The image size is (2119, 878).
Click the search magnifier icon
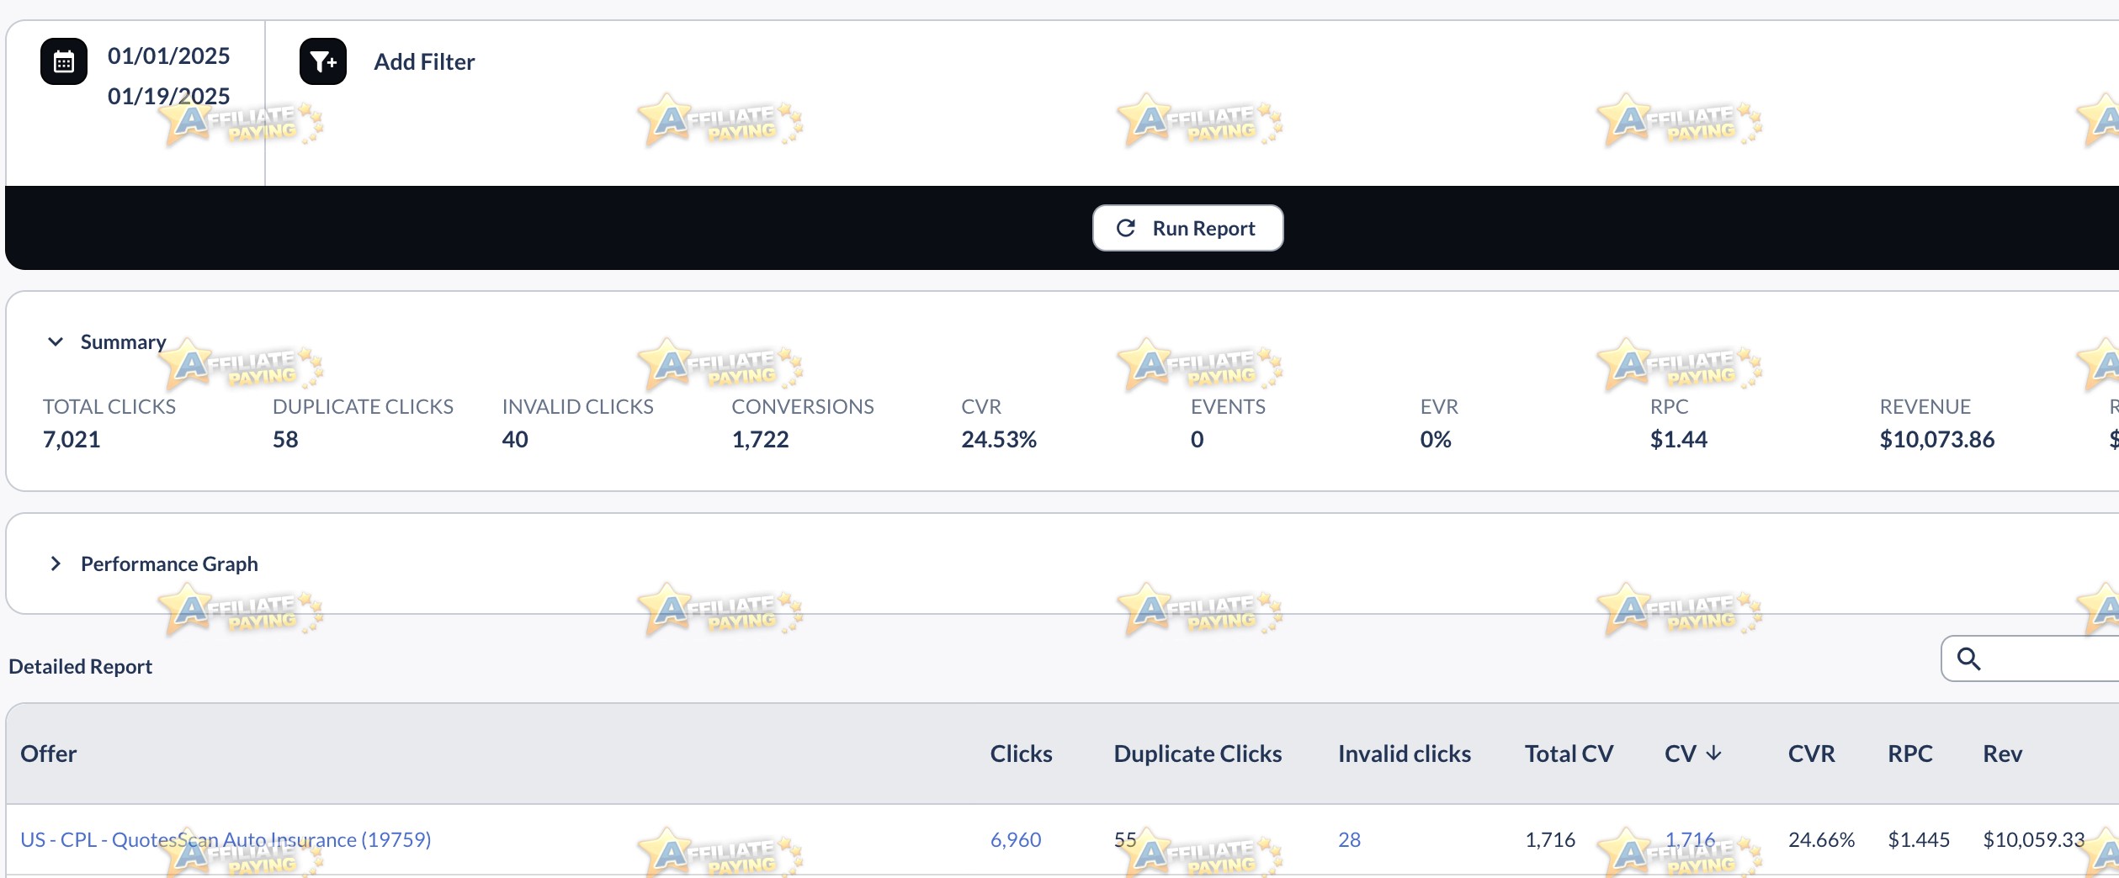click(x=1969, y=658)
